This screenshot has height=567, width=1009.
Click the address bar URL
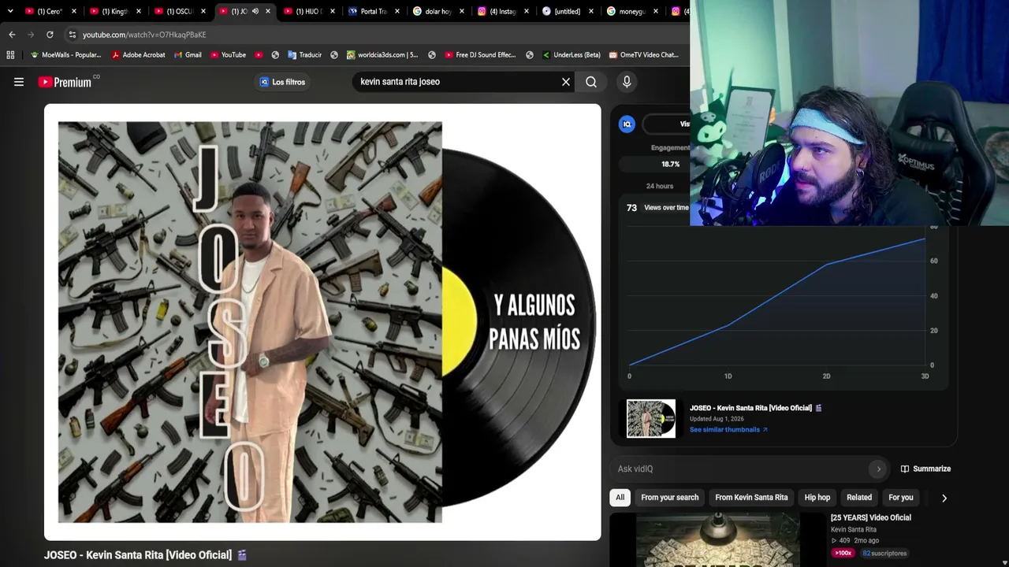click(x=144, y=35)
